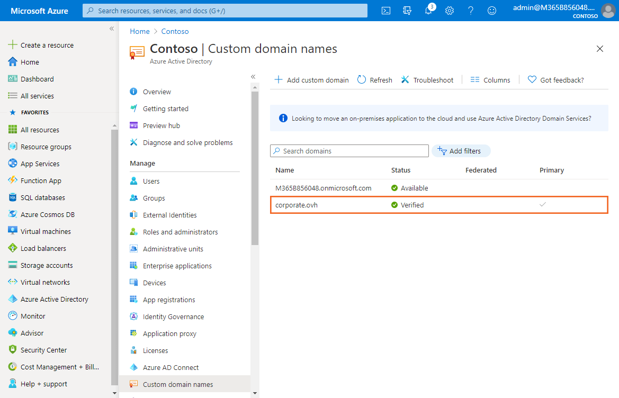The image size is (619, 398).
Task: Click the Search domains field
Action: (349, 151)
